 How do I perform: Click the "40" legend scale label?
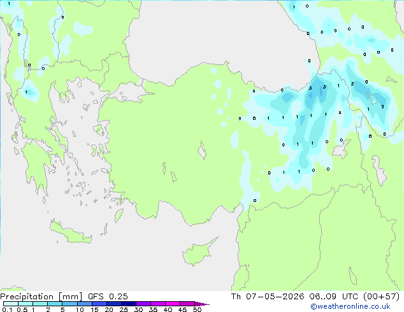click(x=168, y=309)
